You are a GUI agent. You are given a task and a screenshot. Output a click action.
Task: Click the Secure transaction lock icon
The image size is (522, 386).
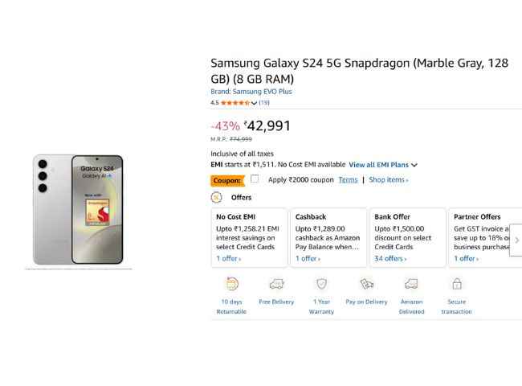pos(456,284)
